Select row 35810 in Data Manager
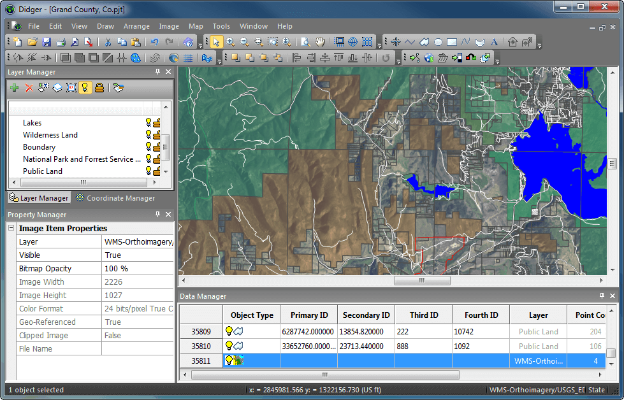 point(201,346)
